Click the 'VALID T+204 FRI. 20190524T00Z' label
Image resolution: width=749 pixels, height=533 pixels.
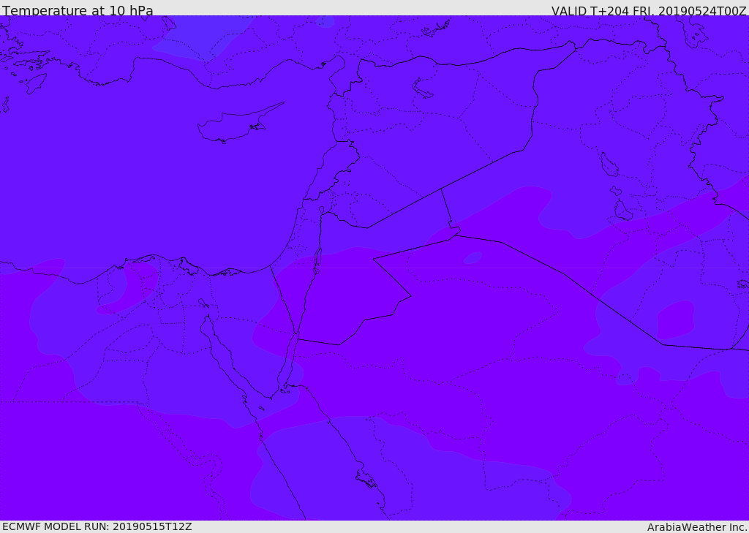click(649, 10)
